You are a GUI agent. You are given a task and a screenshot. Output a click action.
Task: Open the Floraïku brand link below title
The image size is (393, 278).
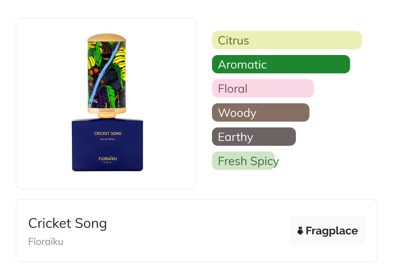coord(46,242)
